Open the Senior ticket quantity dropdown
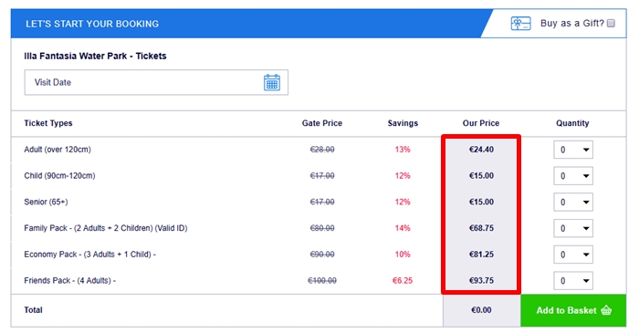The height and width of the screenshot is (333, 639). coord(573,202)
